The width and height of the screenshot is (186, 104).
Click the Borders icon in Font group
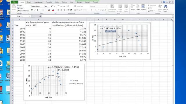[x=43, y=10]
